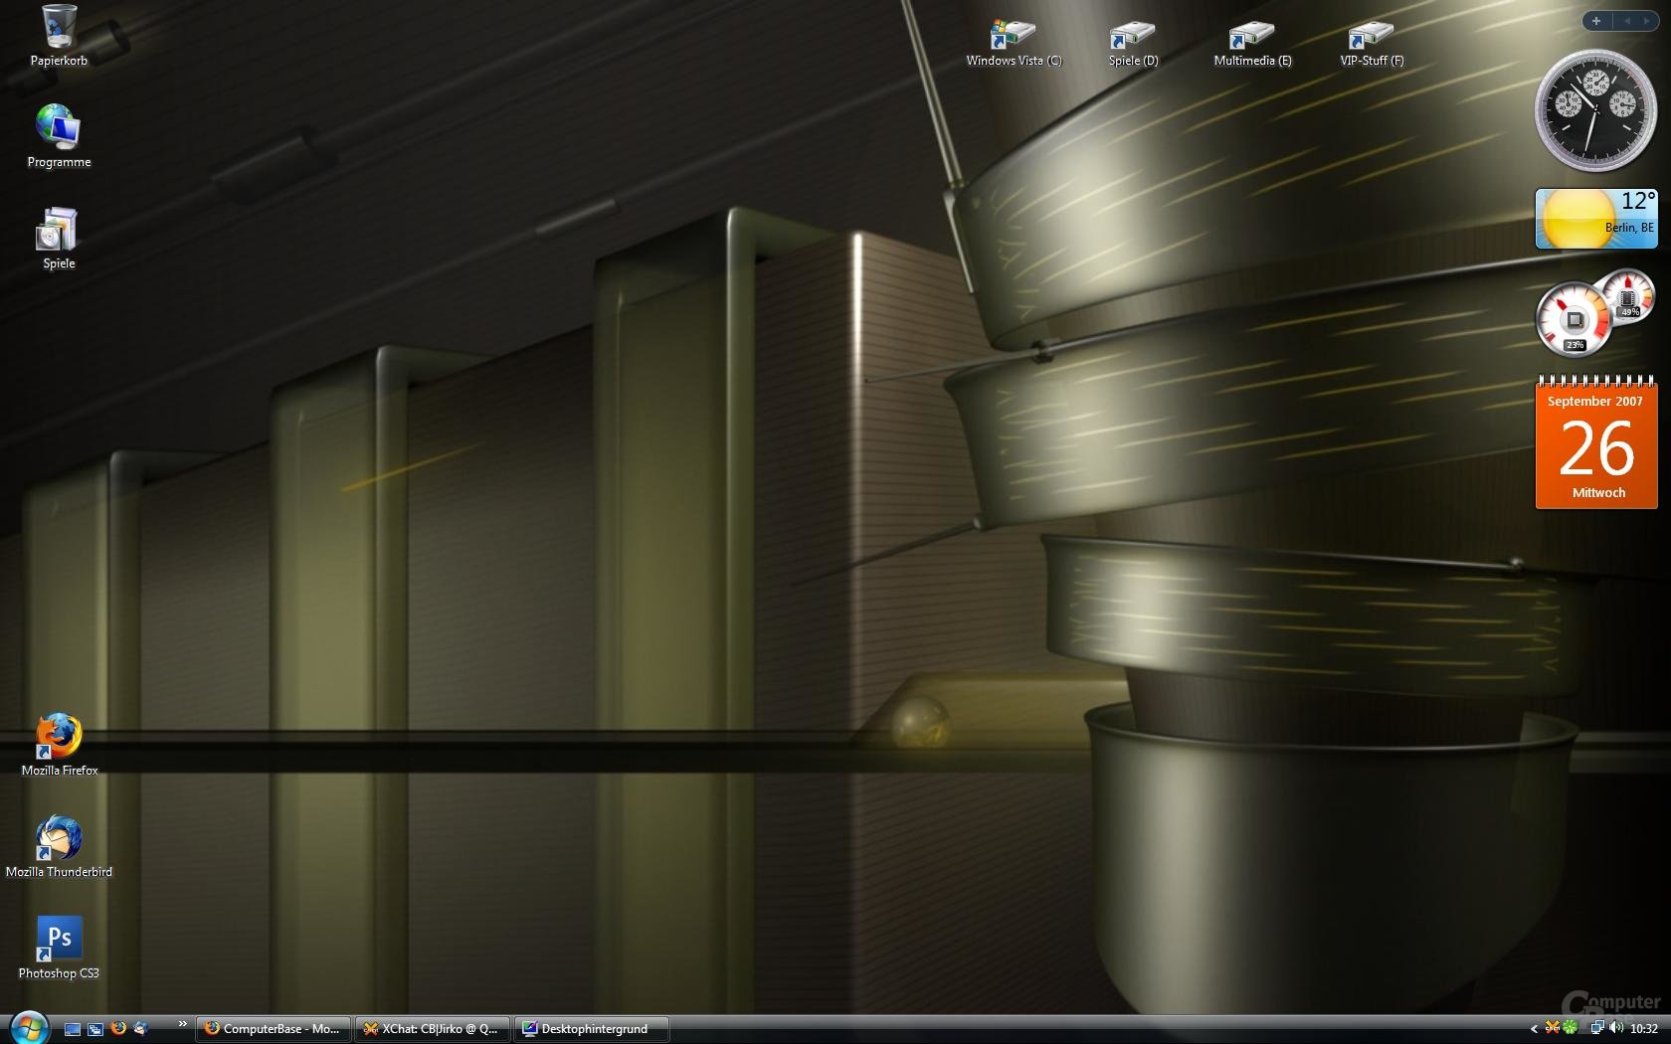Launch Thunderbird from the Quick Launch bar
This screenshot has height=1044, width=1671.
(x=141, y=1029)
